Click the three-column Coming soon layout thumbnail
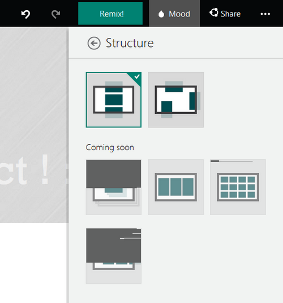This screenshot has width=283, height=303. 176,187
